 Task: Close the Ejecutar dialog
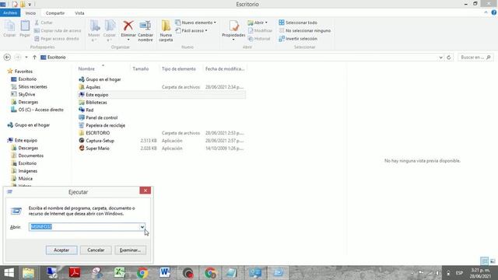point(146,190)
